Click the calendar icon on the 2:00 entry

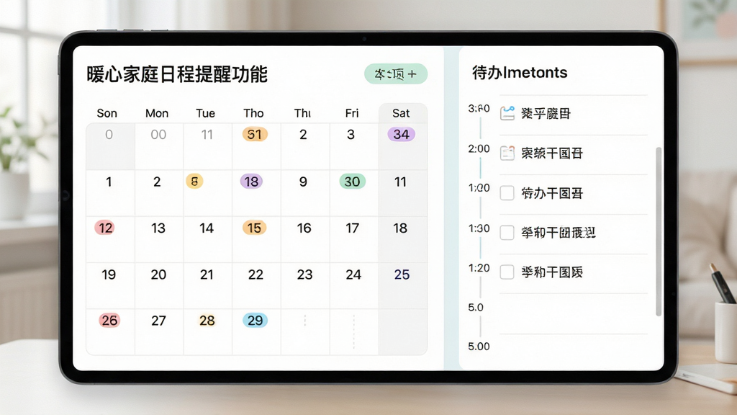tap(507, 153)
